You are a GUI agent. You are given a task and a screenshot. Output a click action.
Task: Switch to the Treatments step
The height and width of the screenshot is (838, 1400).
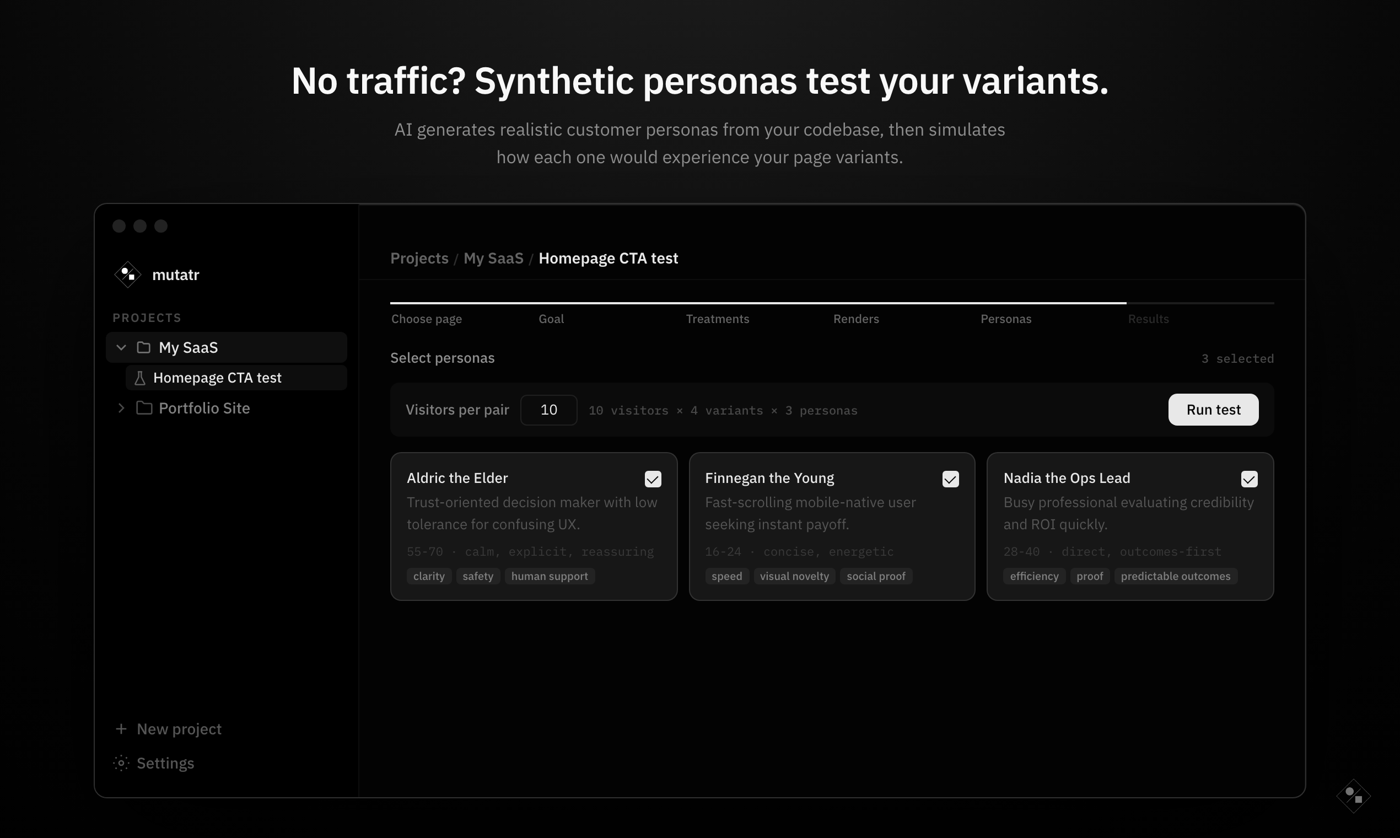pyautogui.click(x=718, y=319)
